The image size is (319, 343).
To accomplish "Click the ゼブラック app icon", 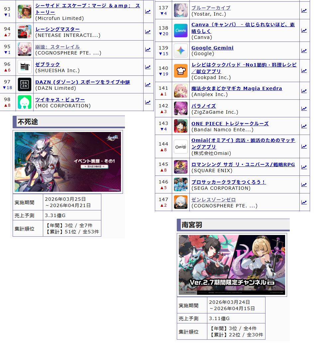I will point(25,67).
